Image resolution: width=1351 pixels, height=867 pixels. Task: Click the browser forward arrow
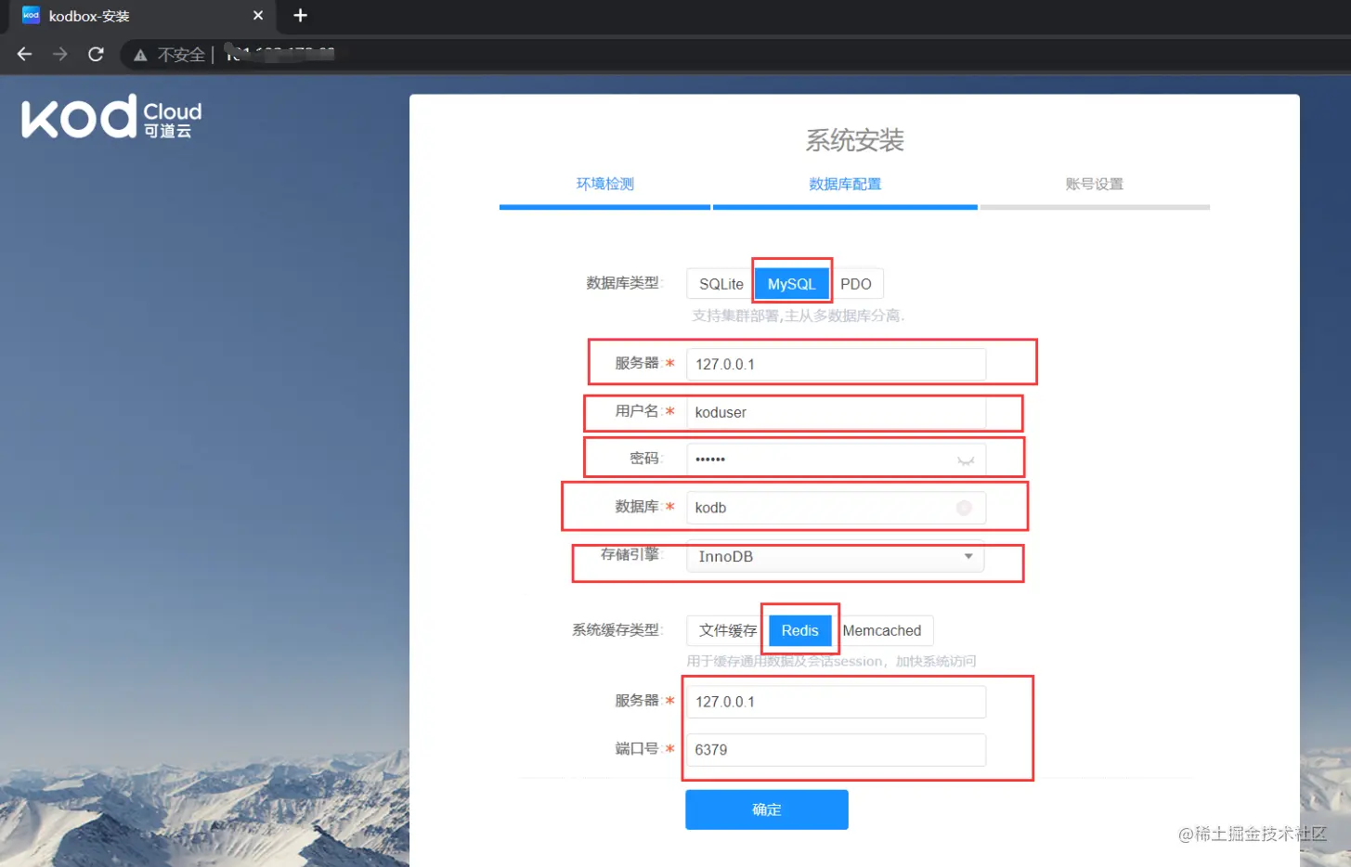point(60,55)
